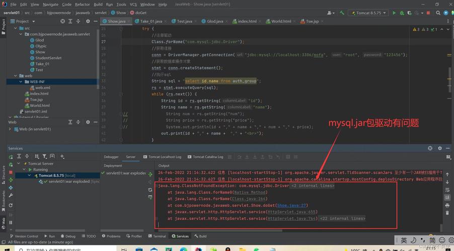Pause icon in Services left sidebar
The image size is (454, 251).
click(x=11, y=222)
